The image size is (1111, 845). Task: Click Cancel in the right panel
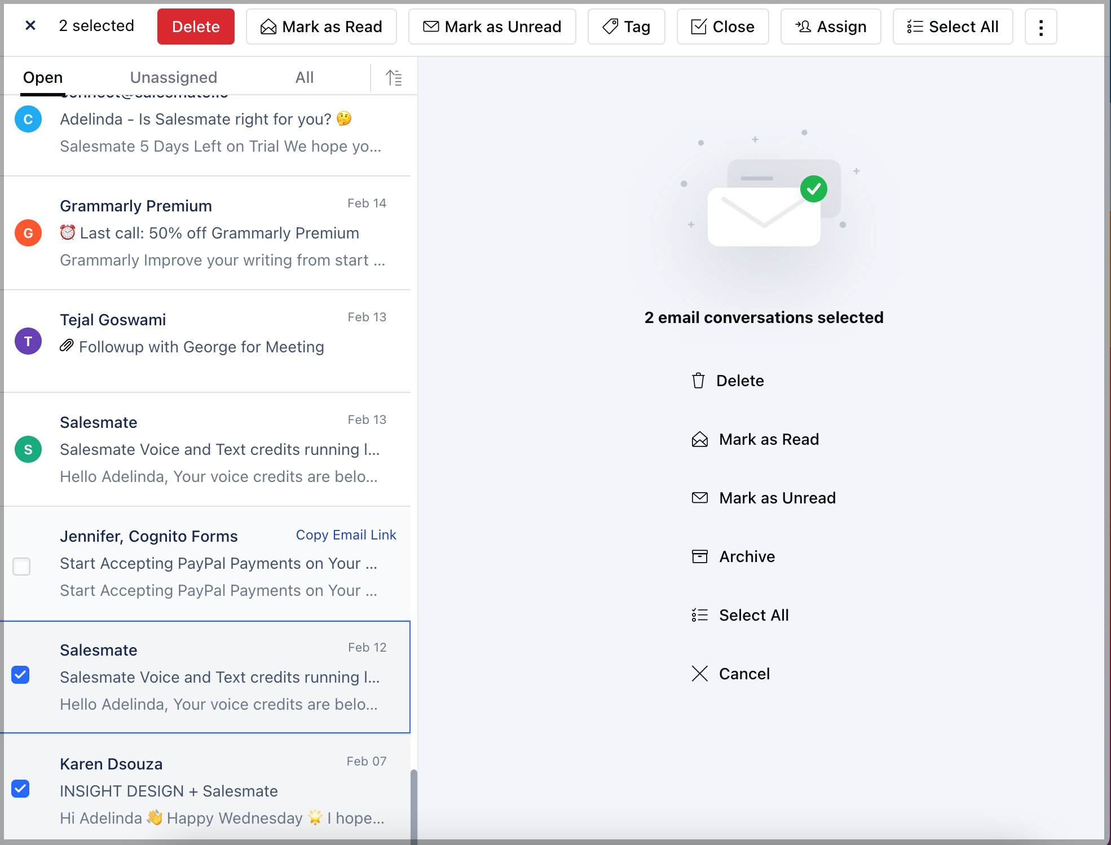[x=744, y=674]
